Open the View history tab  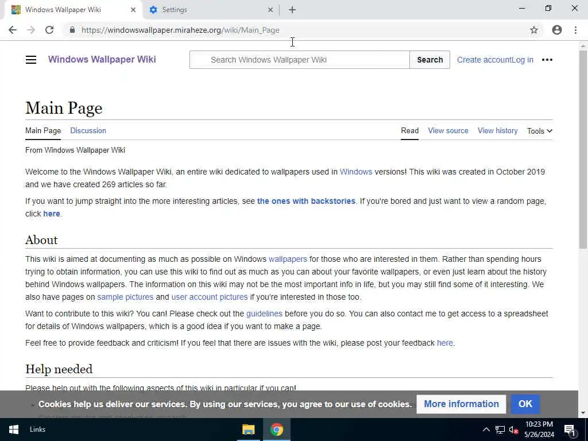click(x=498, y=131)
